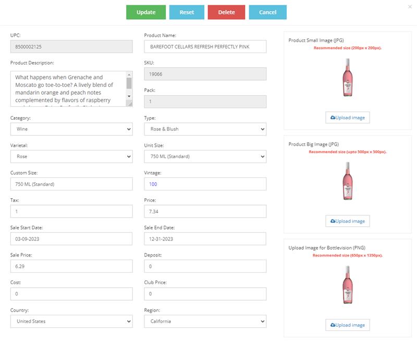Click the 'Product Big Image (JPG)' heading
The height and width of the screenshot is (346, 417).
click(314, 144)
